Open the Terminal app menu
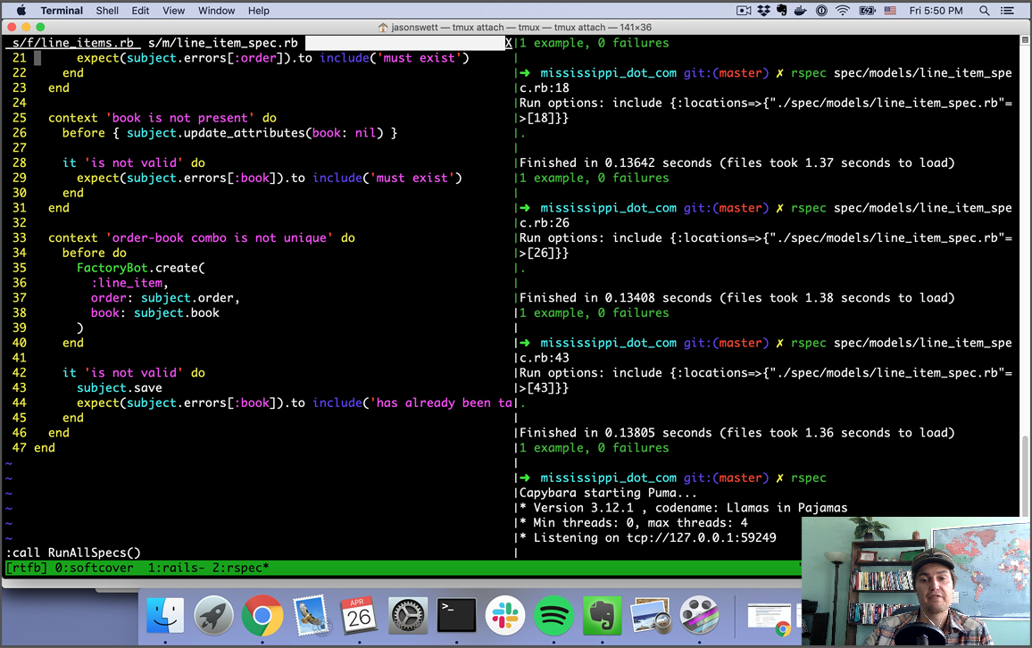The height and width of the screenshot is (648, 1032). coord(62,11)
